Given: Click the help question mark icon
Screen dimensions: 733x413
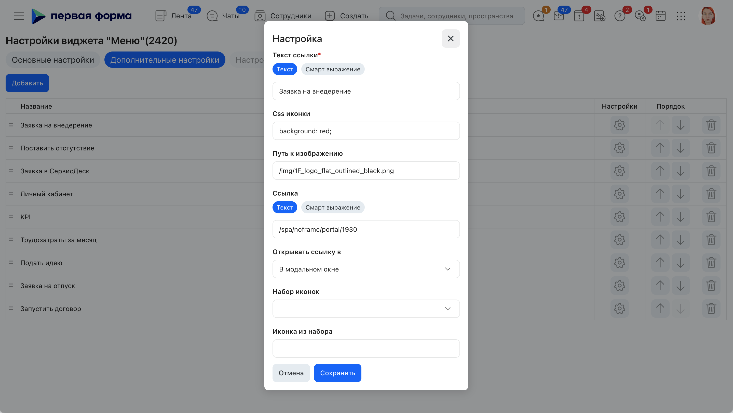Looking at the screenshot, I should 620,16.
